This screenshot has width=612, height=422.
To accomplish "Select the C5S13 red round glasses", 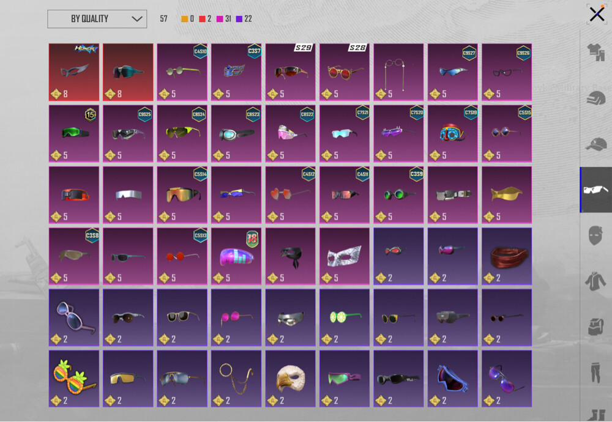I will click(182, 256).
